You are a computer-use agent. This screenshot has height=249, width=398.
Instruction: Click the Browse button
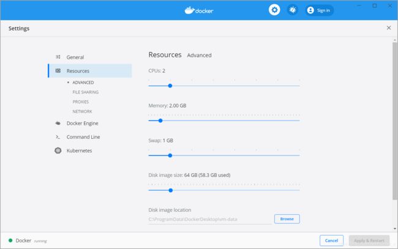click(287, 219)
